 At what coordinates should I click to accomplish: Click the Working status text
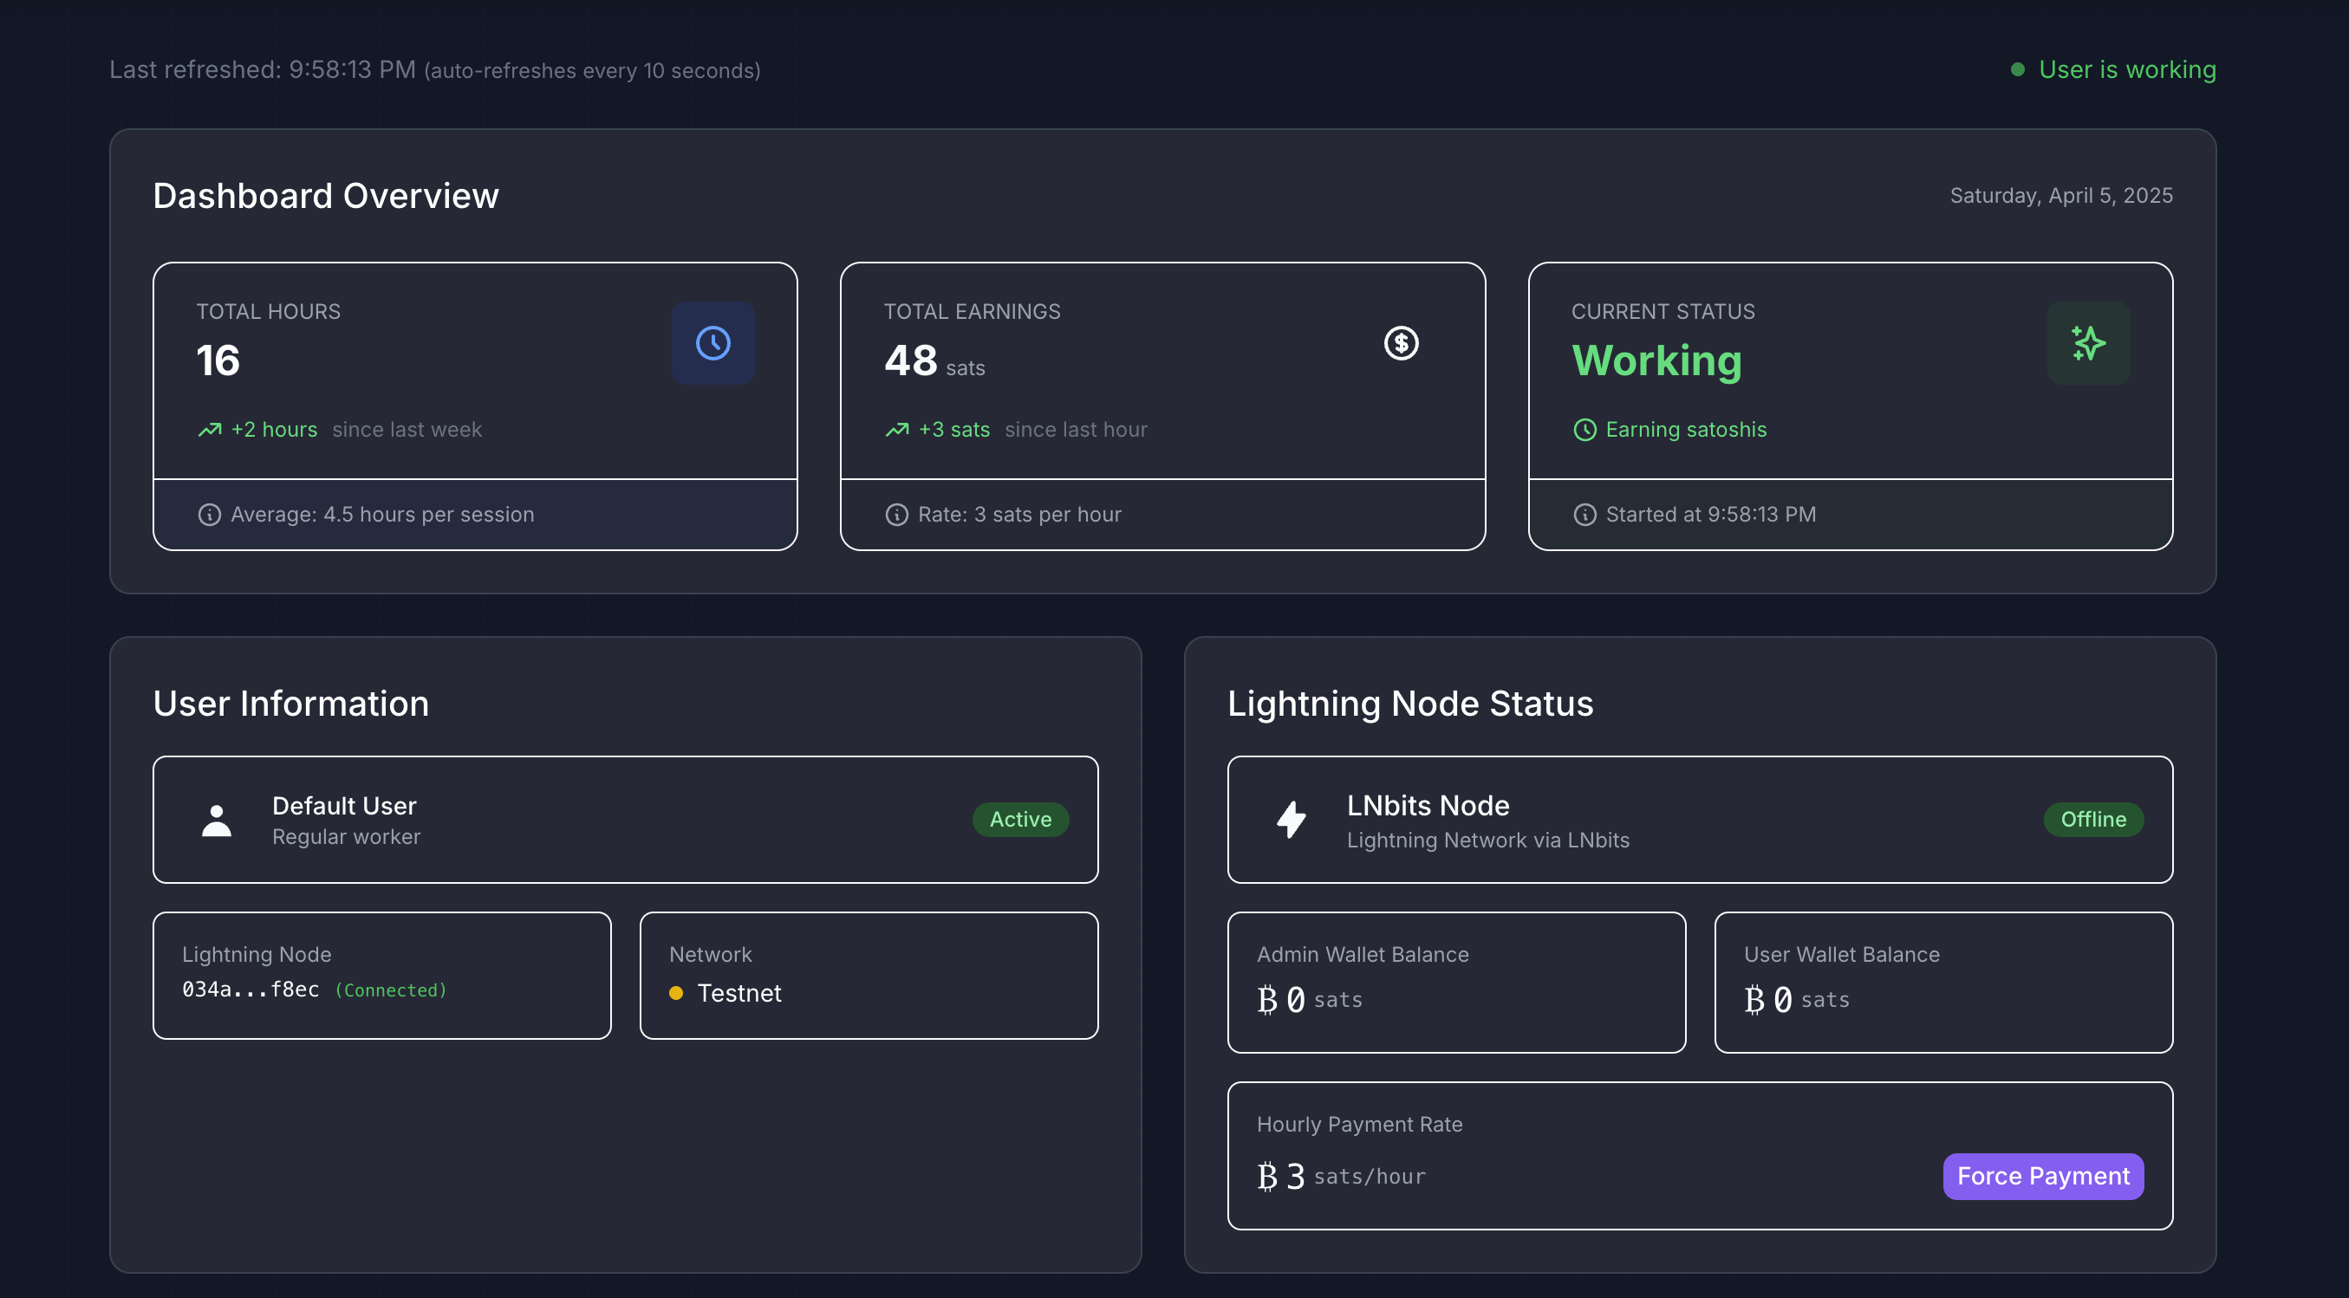click(x=1656, y=361)
